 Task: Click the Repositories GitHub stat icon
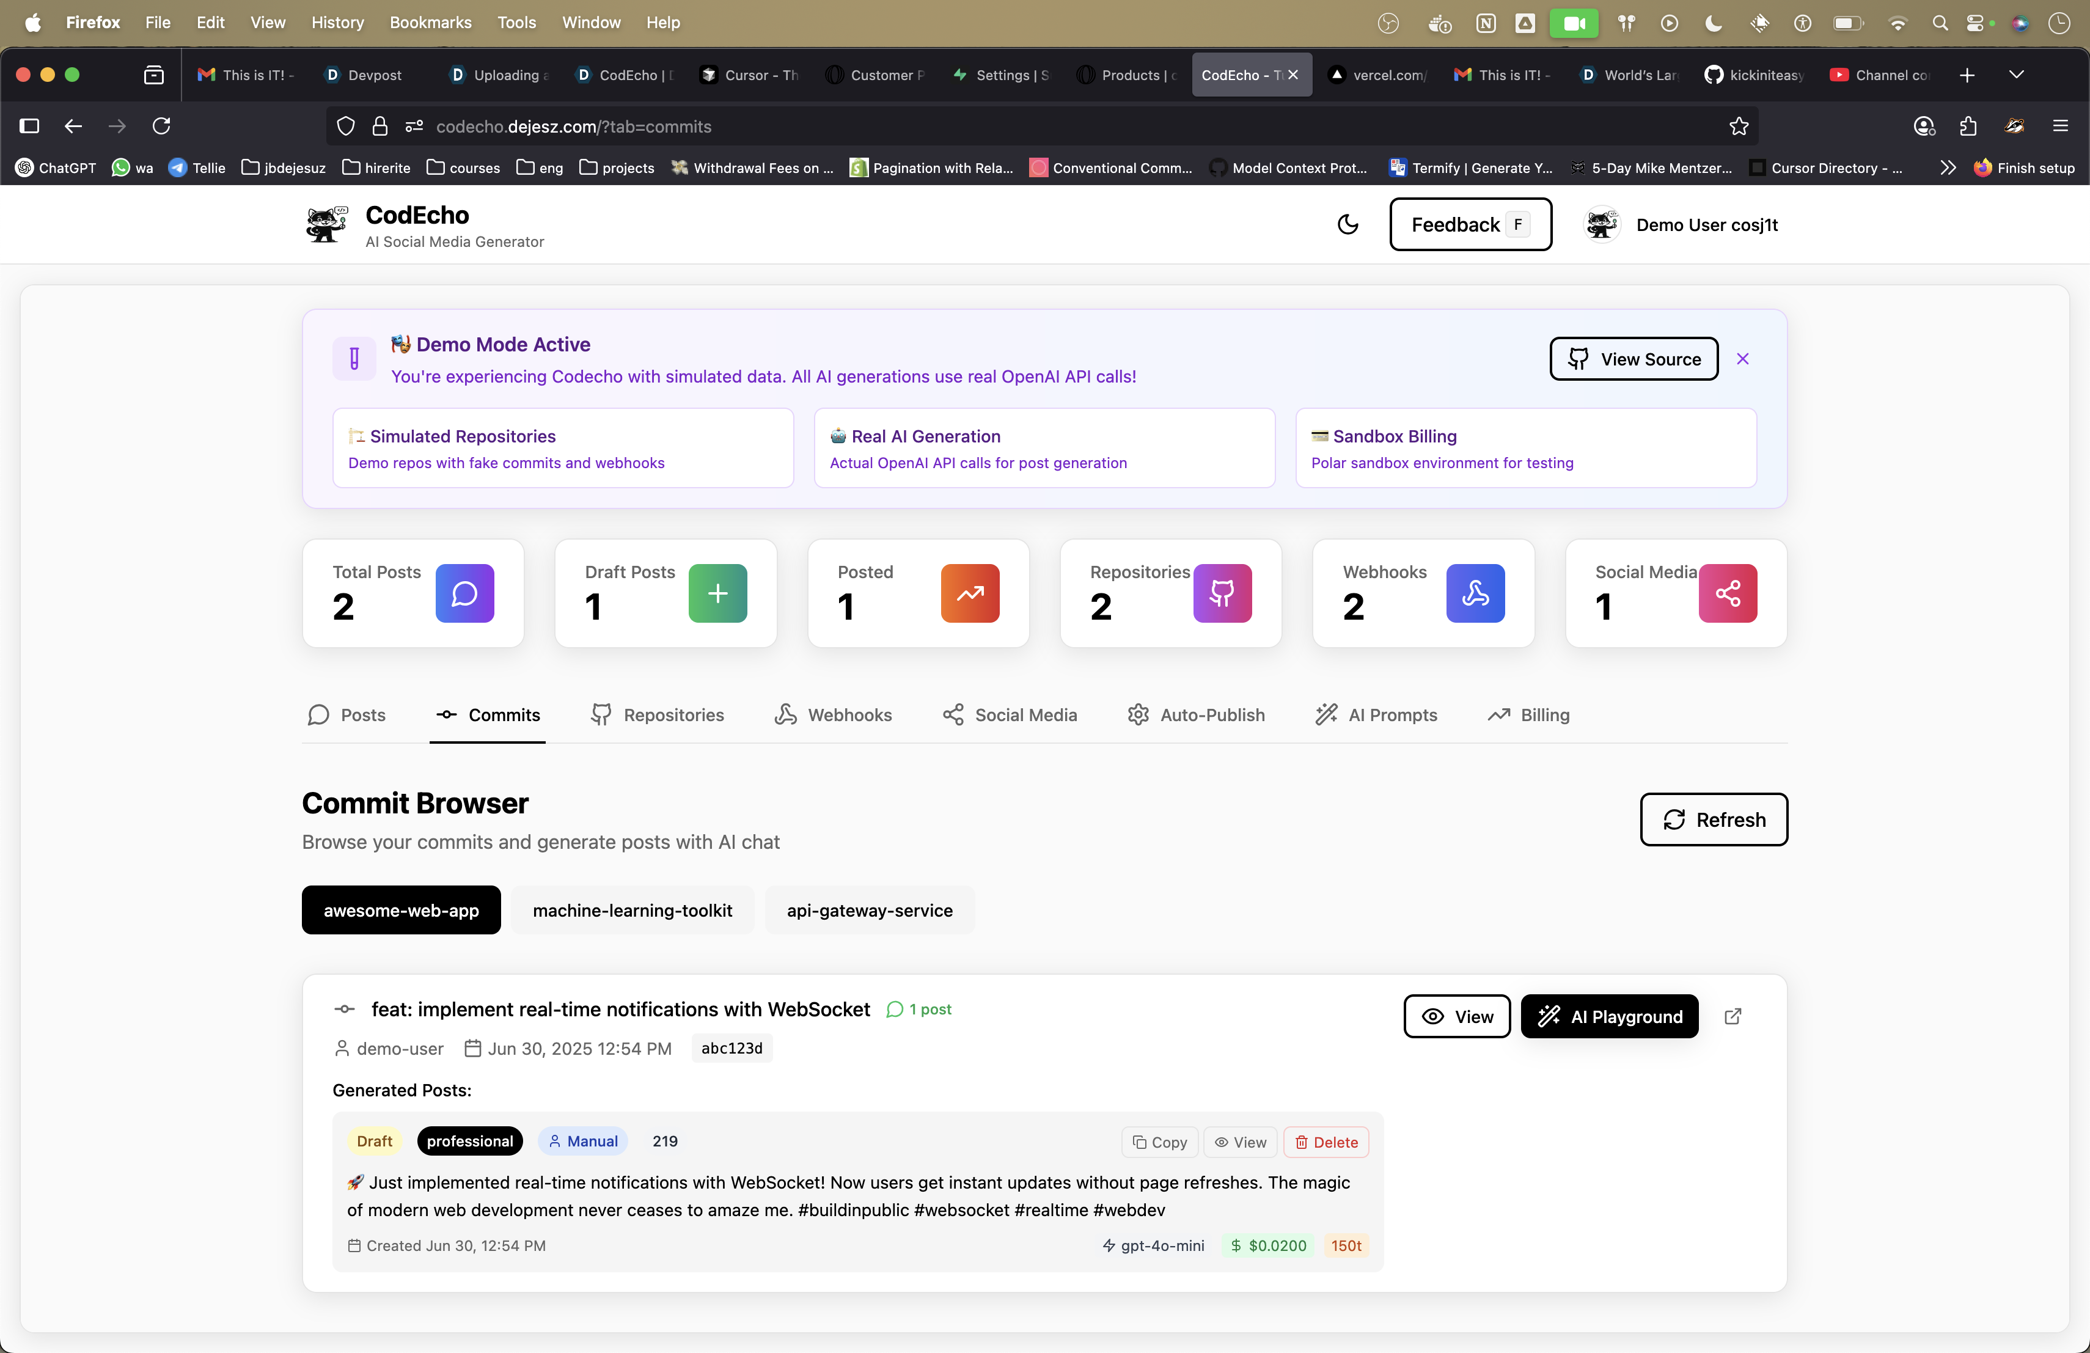pos(1222,593)
